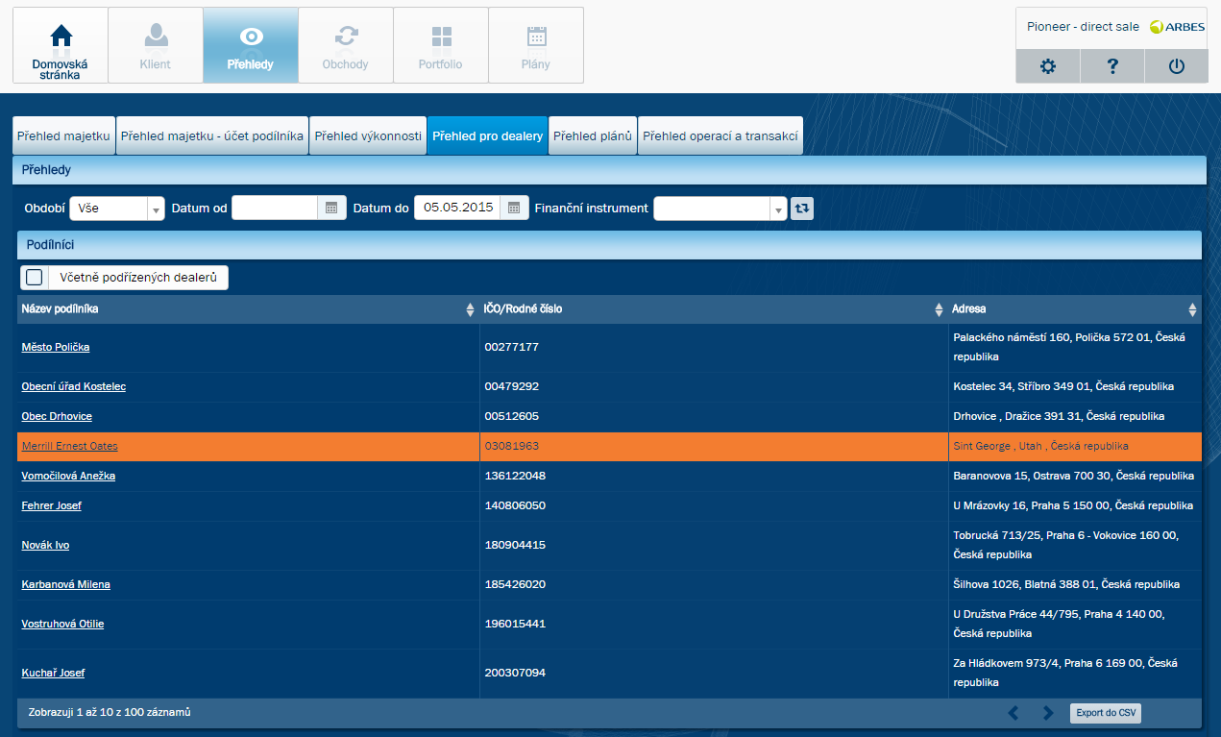Screen dimensions: 1221x737
Task: Open Datum do calendar picker
Action: point(514,208)
